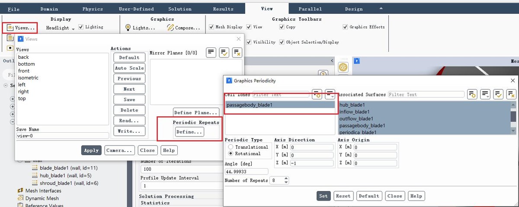Open the Headlight dropdown
This screenshot has height=207, width=519.
(x=61, y=28)
